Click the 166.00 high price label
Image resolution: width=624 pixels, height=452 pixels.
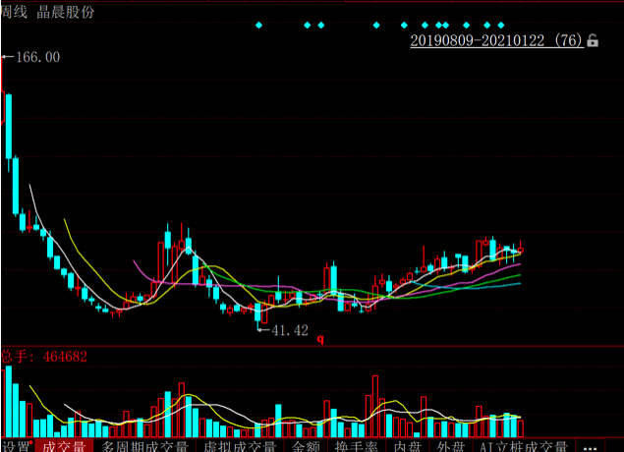coord(37,57)
